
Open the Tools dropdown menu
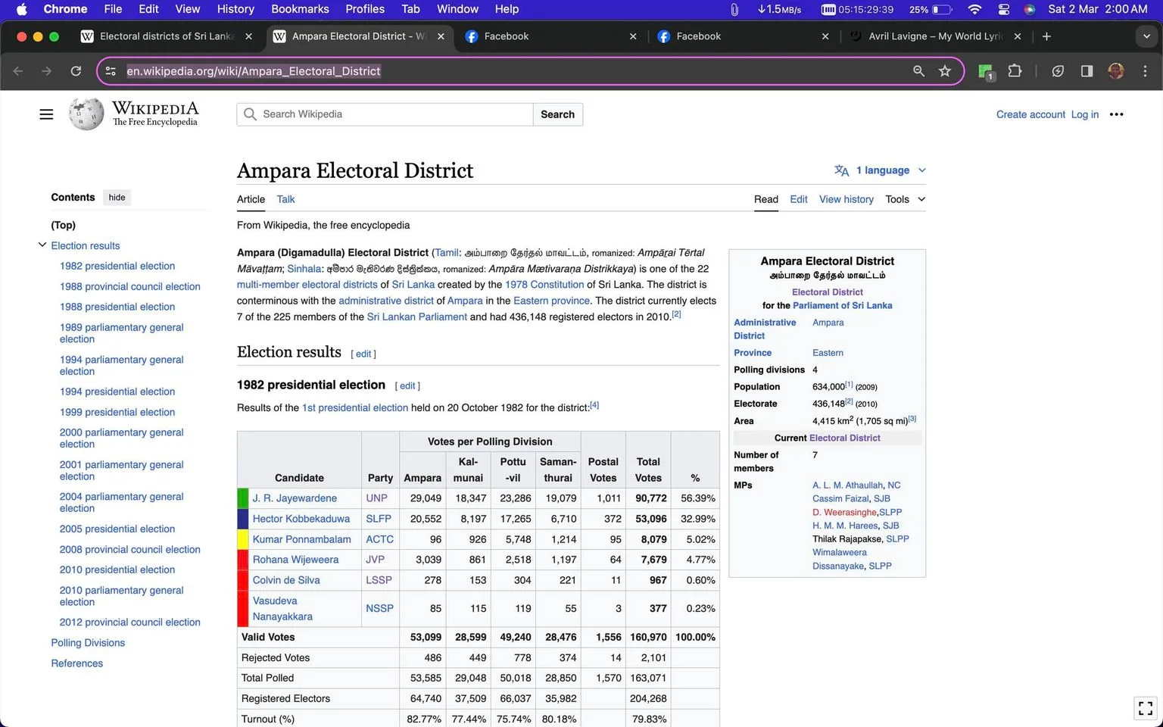click(x=905, y=199)
